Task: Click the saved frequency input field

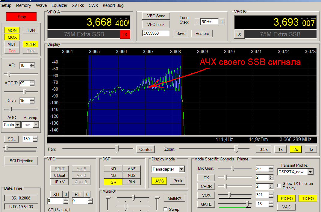Action: click(x=156, y=33)
